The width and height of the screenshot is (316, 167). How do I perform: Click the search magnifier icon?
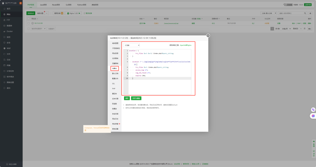tap(305, 13)
